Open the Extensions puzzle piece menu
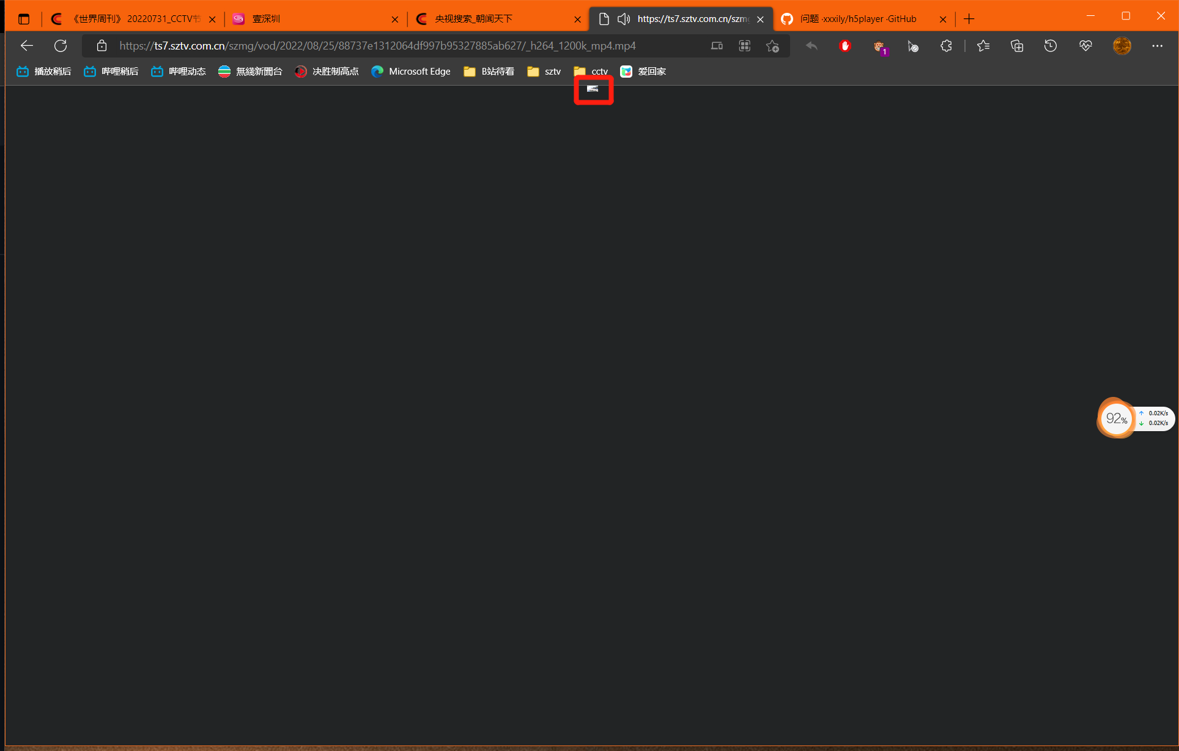 (x=946, y=46)
